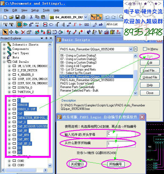Click the zoom magnifier icon
Image resolution: width=164 pixels, height=174 pixels.
121,17
